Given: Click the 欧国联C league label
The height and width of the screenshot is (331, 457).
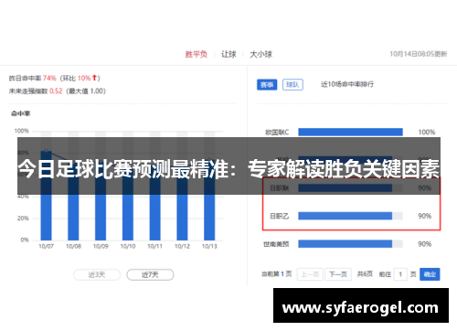Looking at the screenshot, I should [x=277, y=133].
